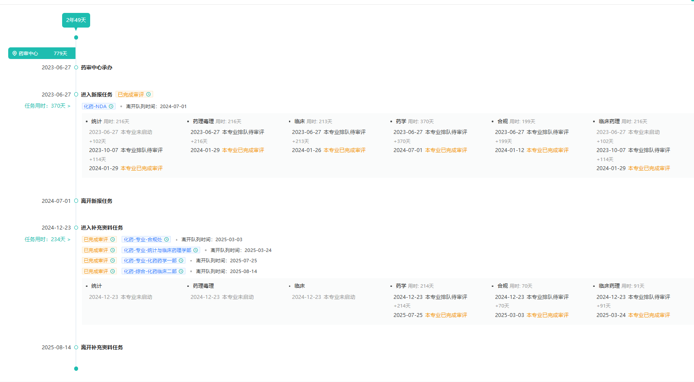The height and width of the screenshot is (382, 694).
Task: Click clock icon in 已完成审评 tag beside 化药-专业-合规处
Action: [113, 239]
